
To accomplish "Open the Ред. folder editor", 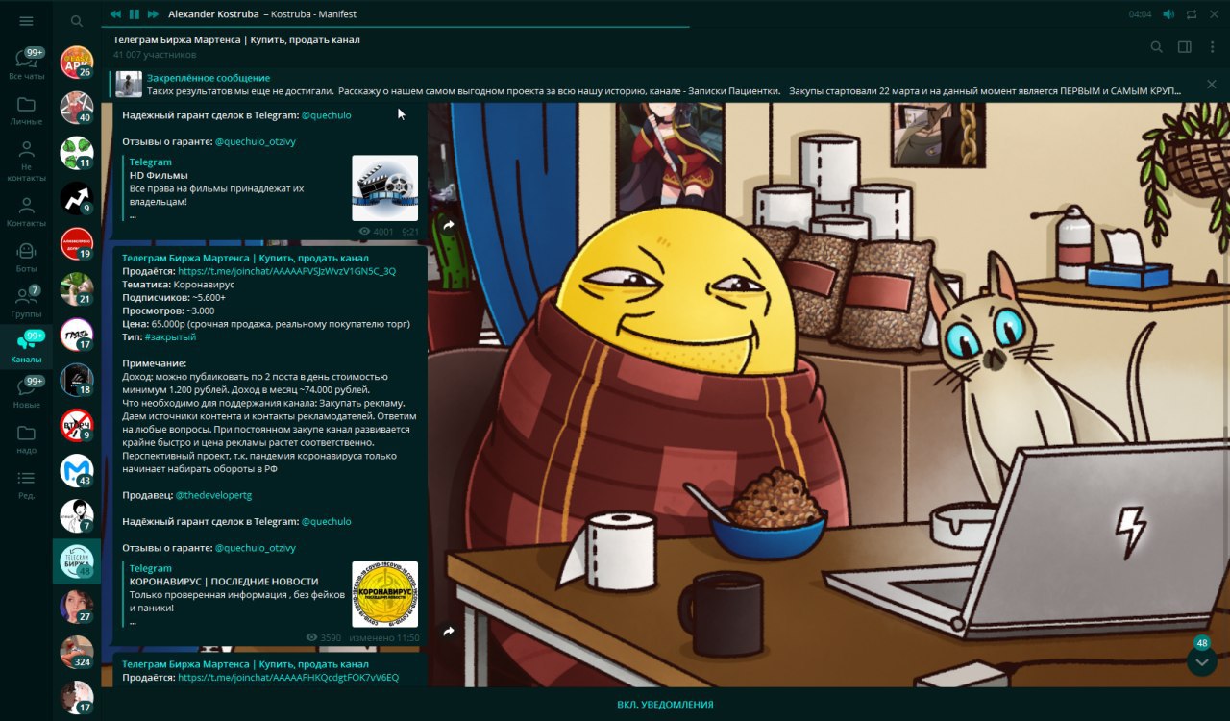I will pos(26,484).
